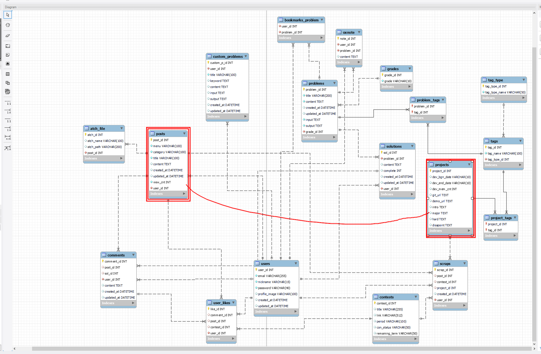
Task: Collapse the users table
Action: (296, 264)
